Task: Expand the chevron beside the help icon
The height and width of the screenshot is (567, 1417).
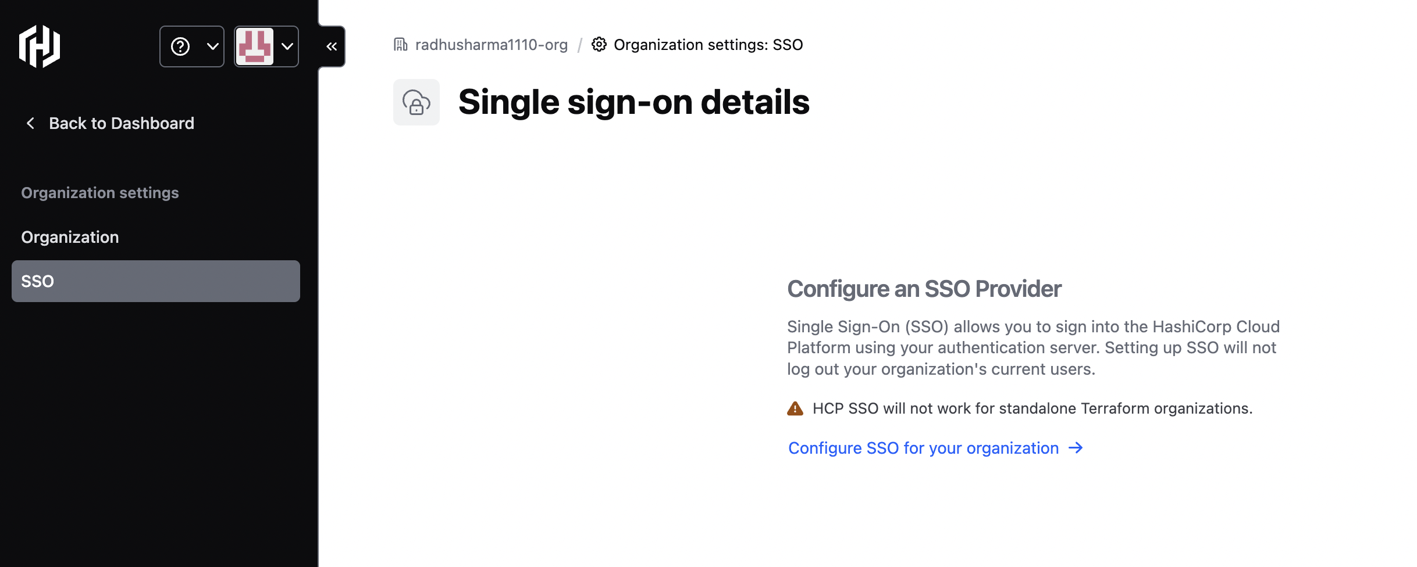Action: [x=213, y=46]
